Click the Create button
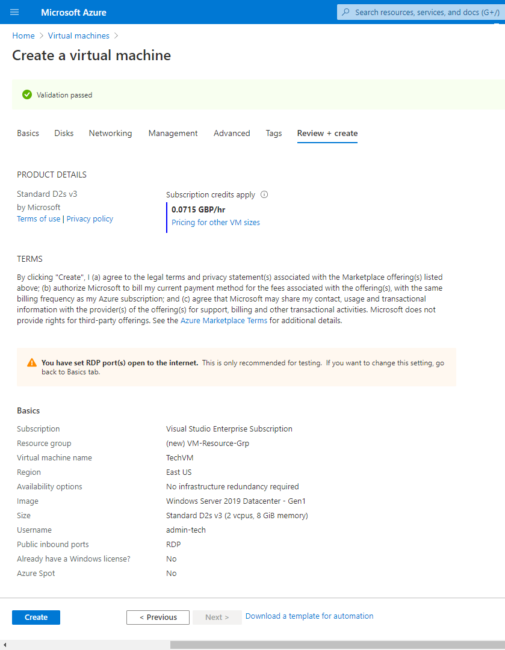This screenshot has width=505, height=650. 36,617
